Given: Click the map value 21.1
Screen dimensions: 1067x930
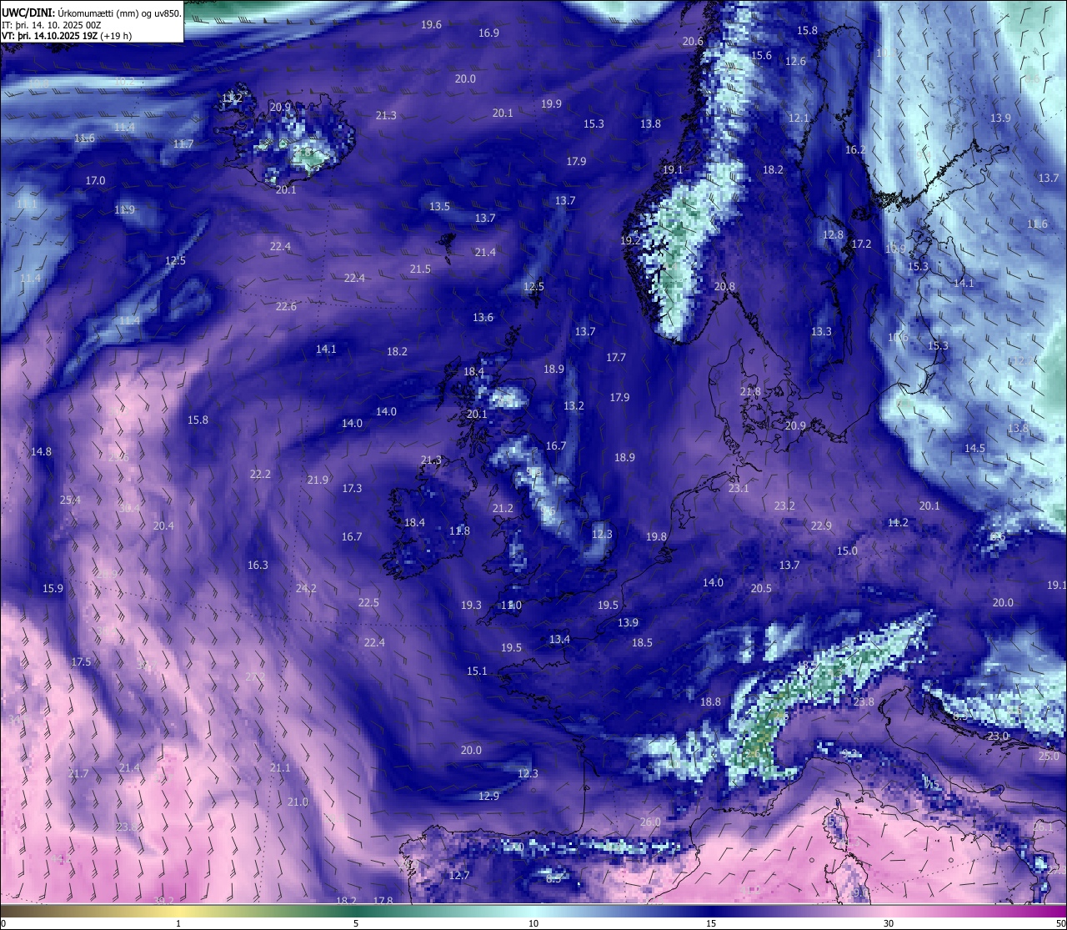Looking at the screenshot, I should pos(280,768).
